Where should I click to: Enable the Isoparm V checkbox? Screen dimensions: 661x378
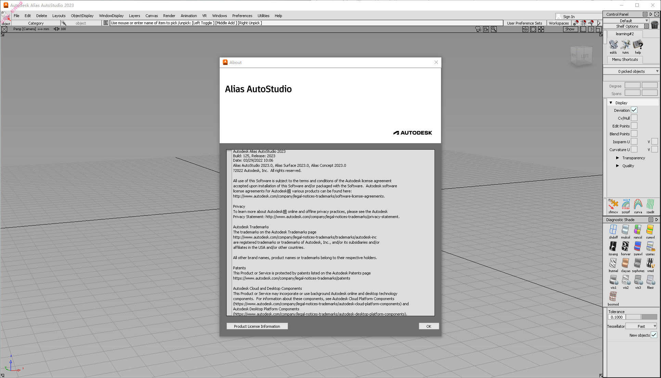654,141
